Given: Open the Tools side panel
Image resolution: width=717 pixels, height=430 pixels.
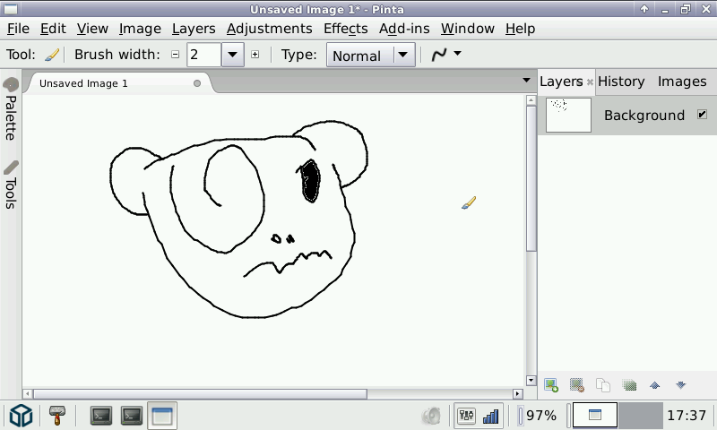Looking at the screenshot, I should click(11, 185).
